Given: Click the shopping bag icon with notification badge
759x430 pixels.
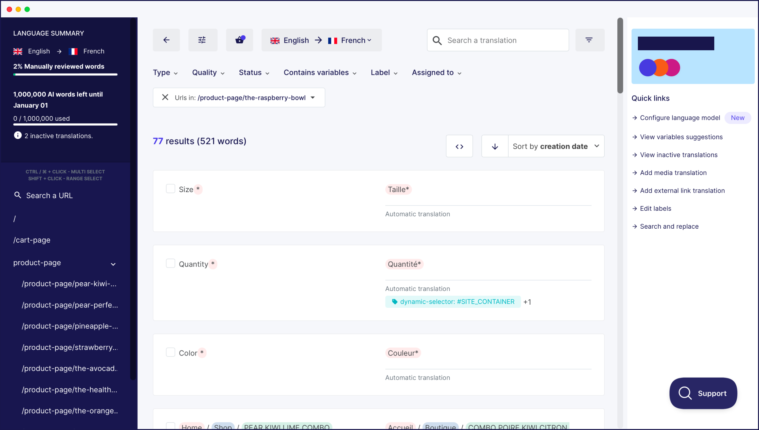Looking at the screenshot, I should pyautogui.click(x=239, y=40).
